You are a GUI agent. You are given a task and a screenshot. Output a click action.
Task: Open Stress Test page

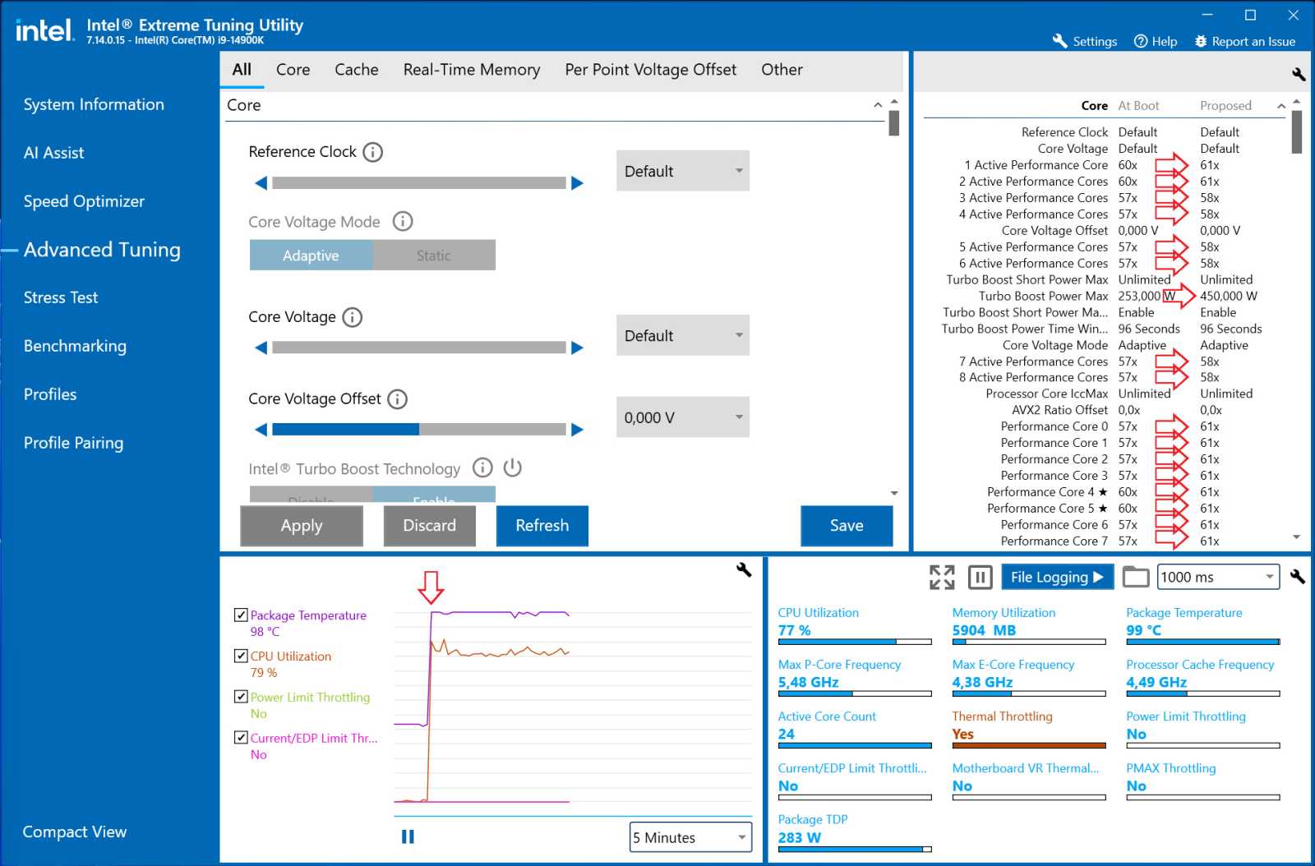(x=61, y=297)
